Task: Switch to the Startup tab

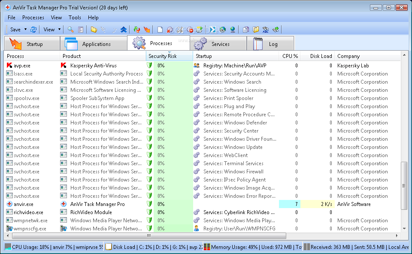Action: point(32,44)
